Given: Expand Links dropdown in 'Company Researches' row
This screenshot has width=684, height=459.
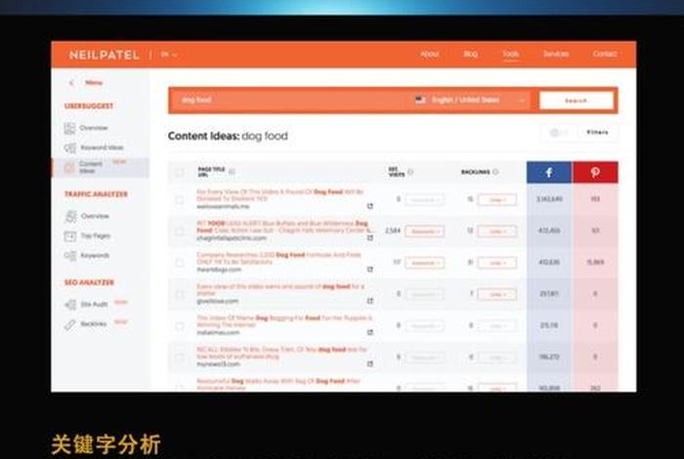Looking at the screenshot, I should [x=497, y=263].
